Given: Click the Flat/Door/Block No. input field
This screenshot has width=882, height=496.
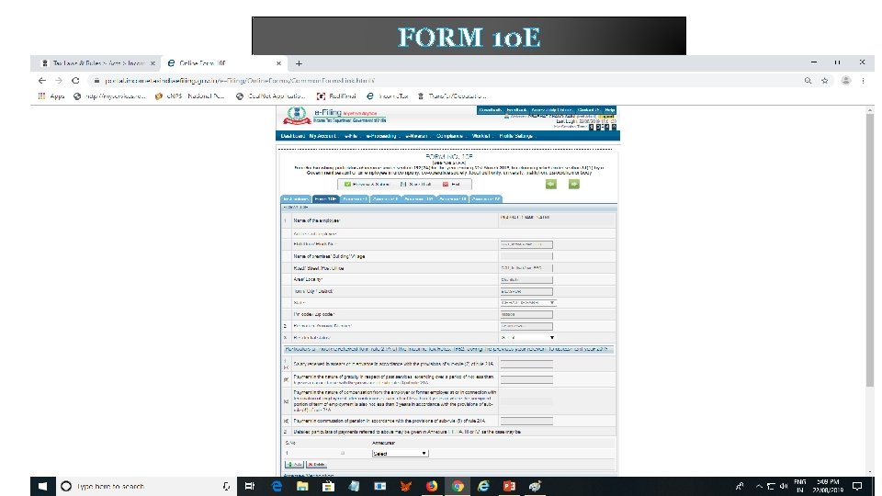Looking at the screenshot, I should pos(526,244).
